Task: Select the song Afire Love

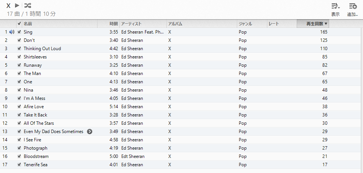Action: (34, 107)
